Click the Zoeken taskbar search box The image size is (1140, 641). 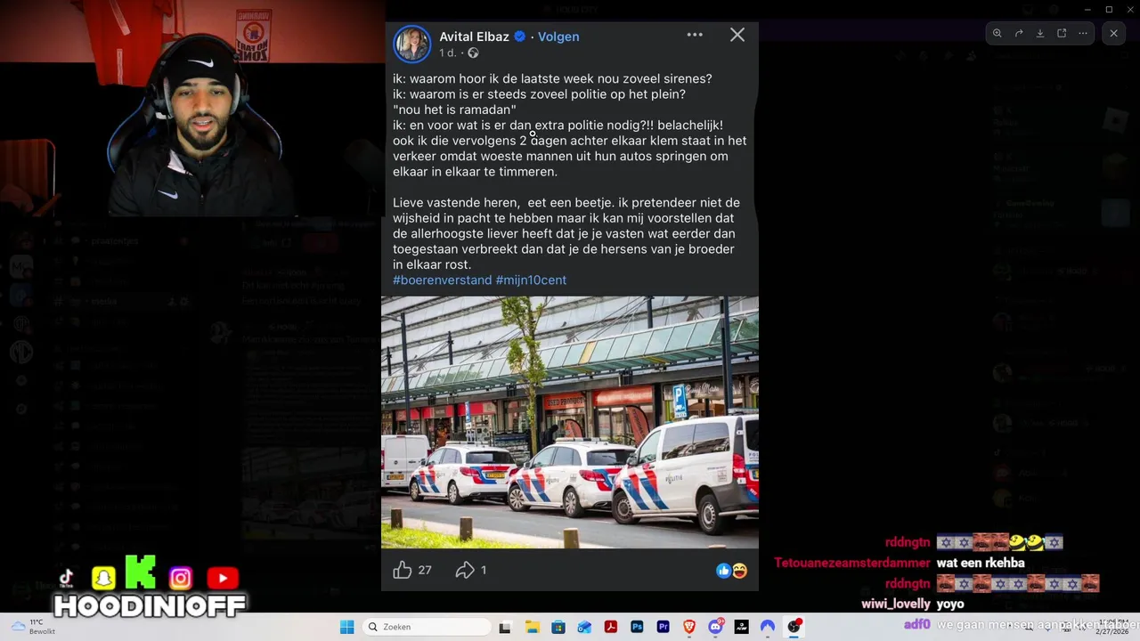pyautogui.click(x=427, y=627)
